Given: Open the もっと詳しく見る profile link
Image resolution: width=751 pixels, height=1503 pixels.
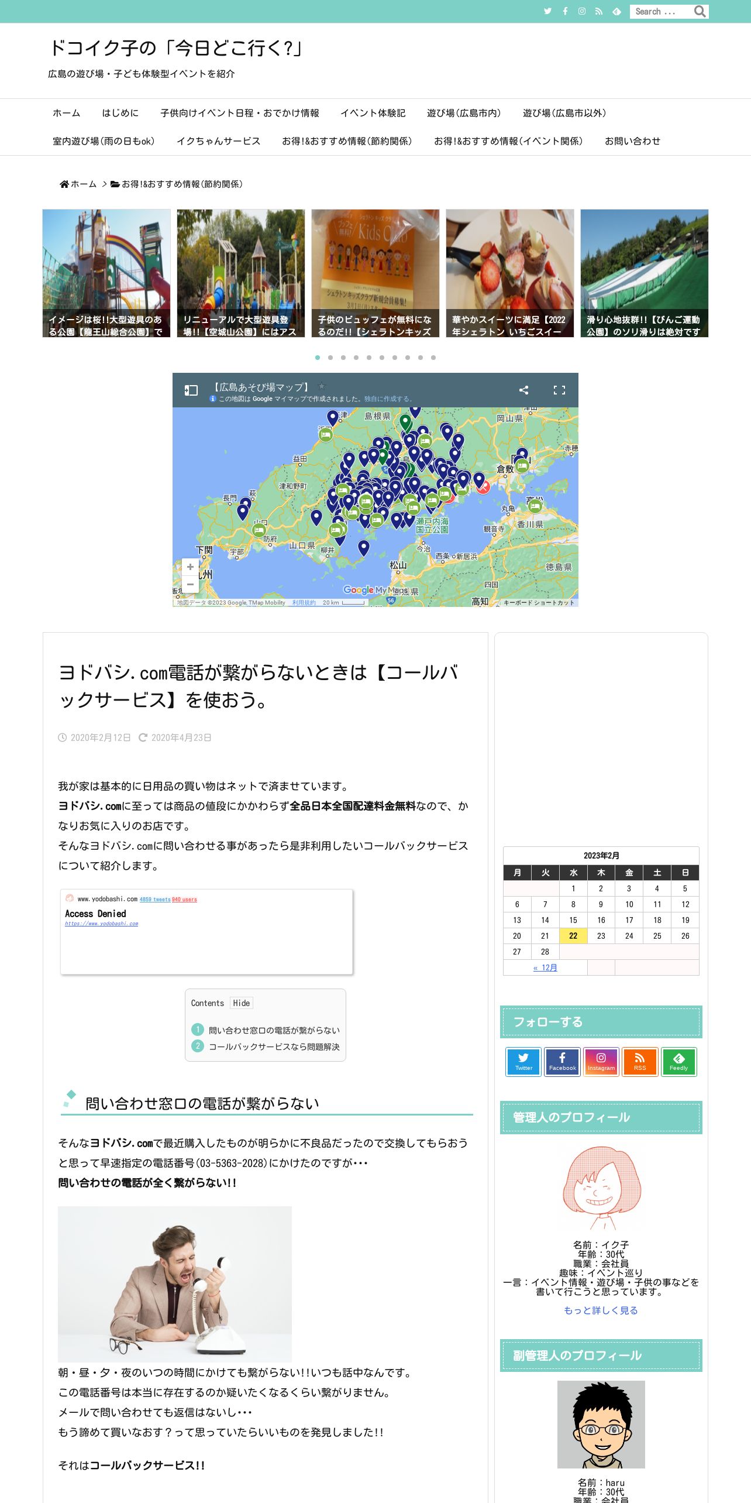Looking at the screenshot, I should pos(601,1310).
